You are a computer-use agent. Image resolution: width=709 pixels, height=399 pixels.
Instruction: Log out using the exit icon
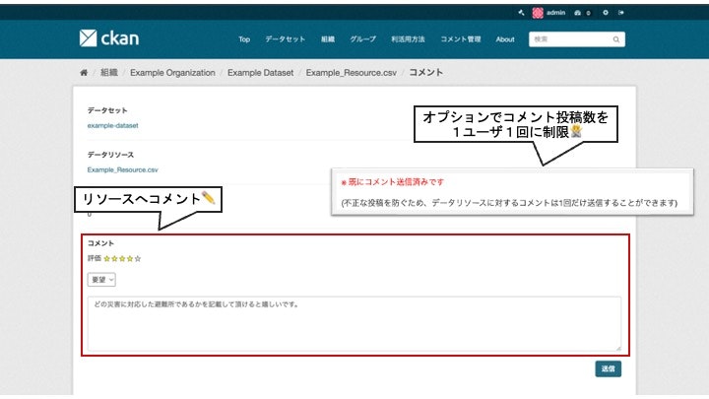click(621, 13)
